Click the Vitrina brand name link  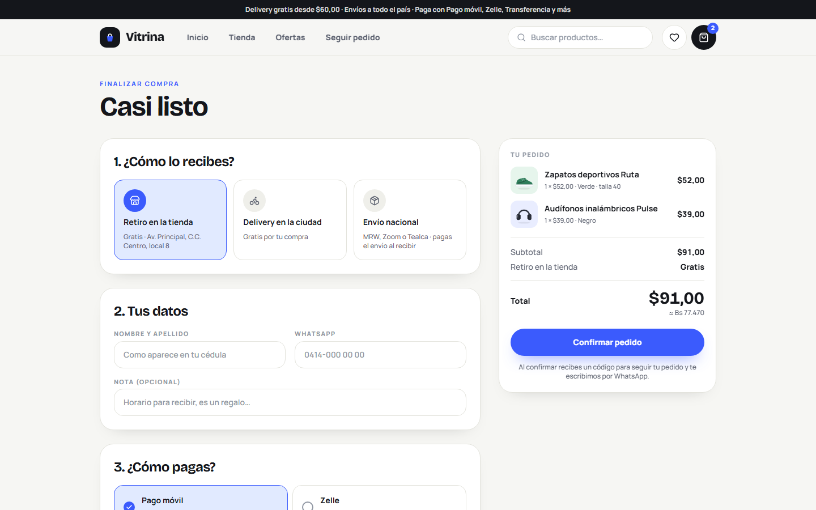click(x=145, y=37)
